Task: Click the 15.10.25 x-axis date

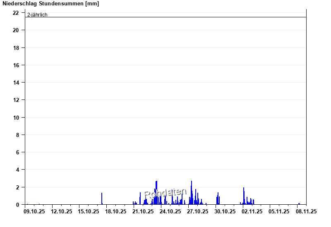Action: point(89,211)
